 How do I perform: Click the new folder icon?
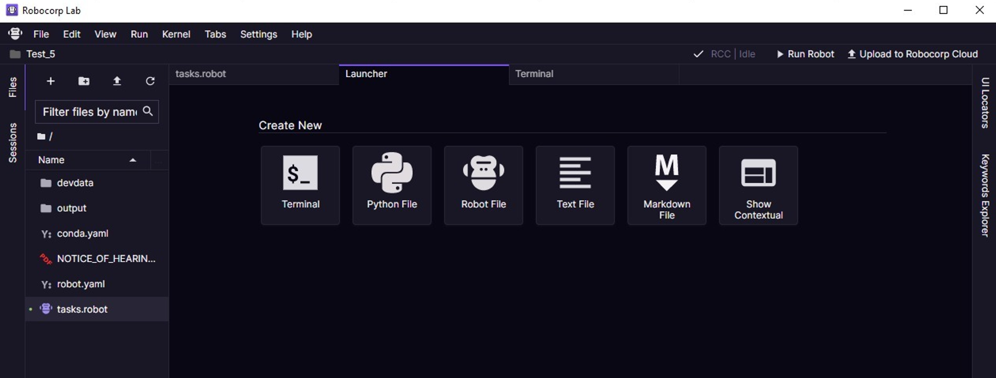click(84, 81)
